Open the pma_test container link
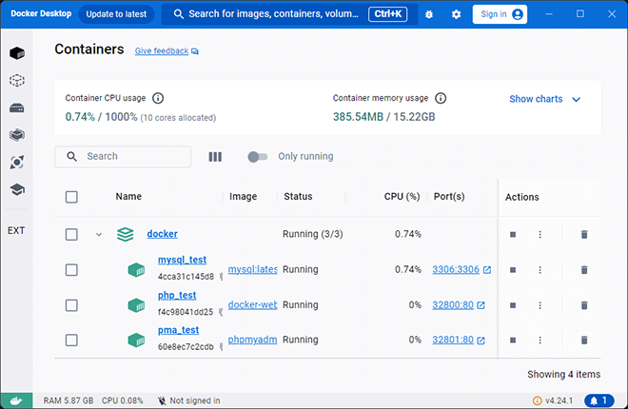This screenshot has height=409, width=628. 178,330
